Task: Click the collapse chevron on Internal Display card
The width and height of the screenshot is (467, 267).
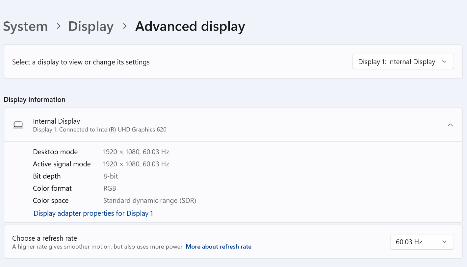Action: coord(450,125)
